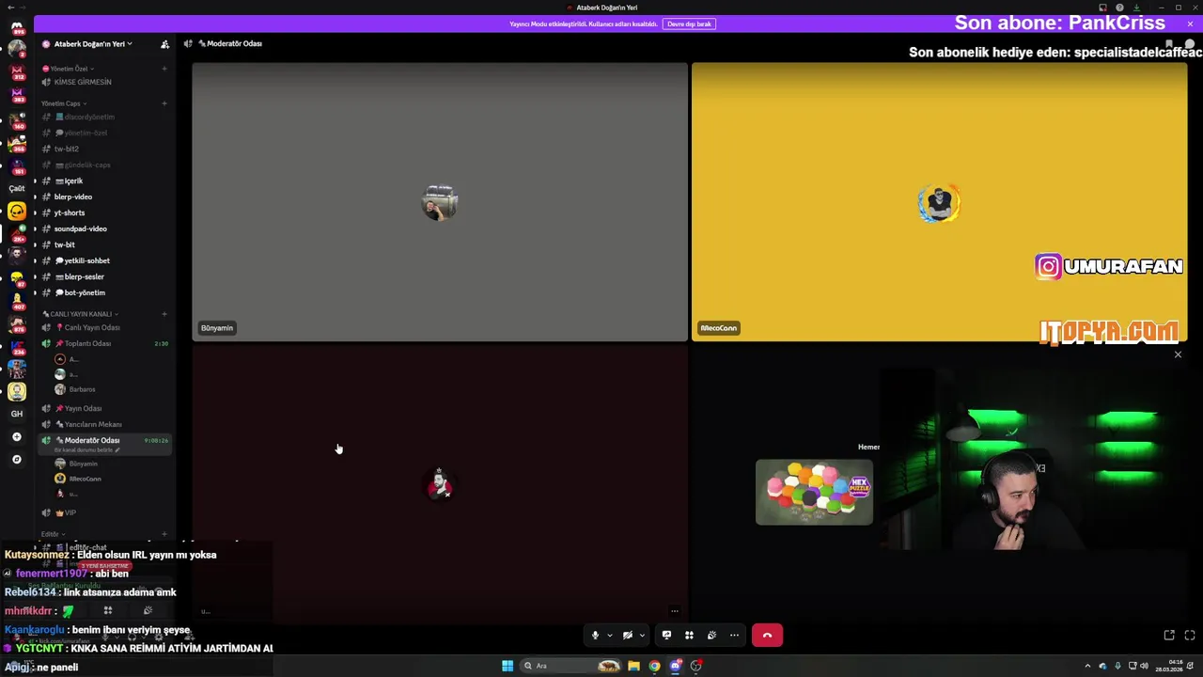This screenshot has height=677, width=1203.
Task: Open soundpad-video channel
Action: (104, 228)
